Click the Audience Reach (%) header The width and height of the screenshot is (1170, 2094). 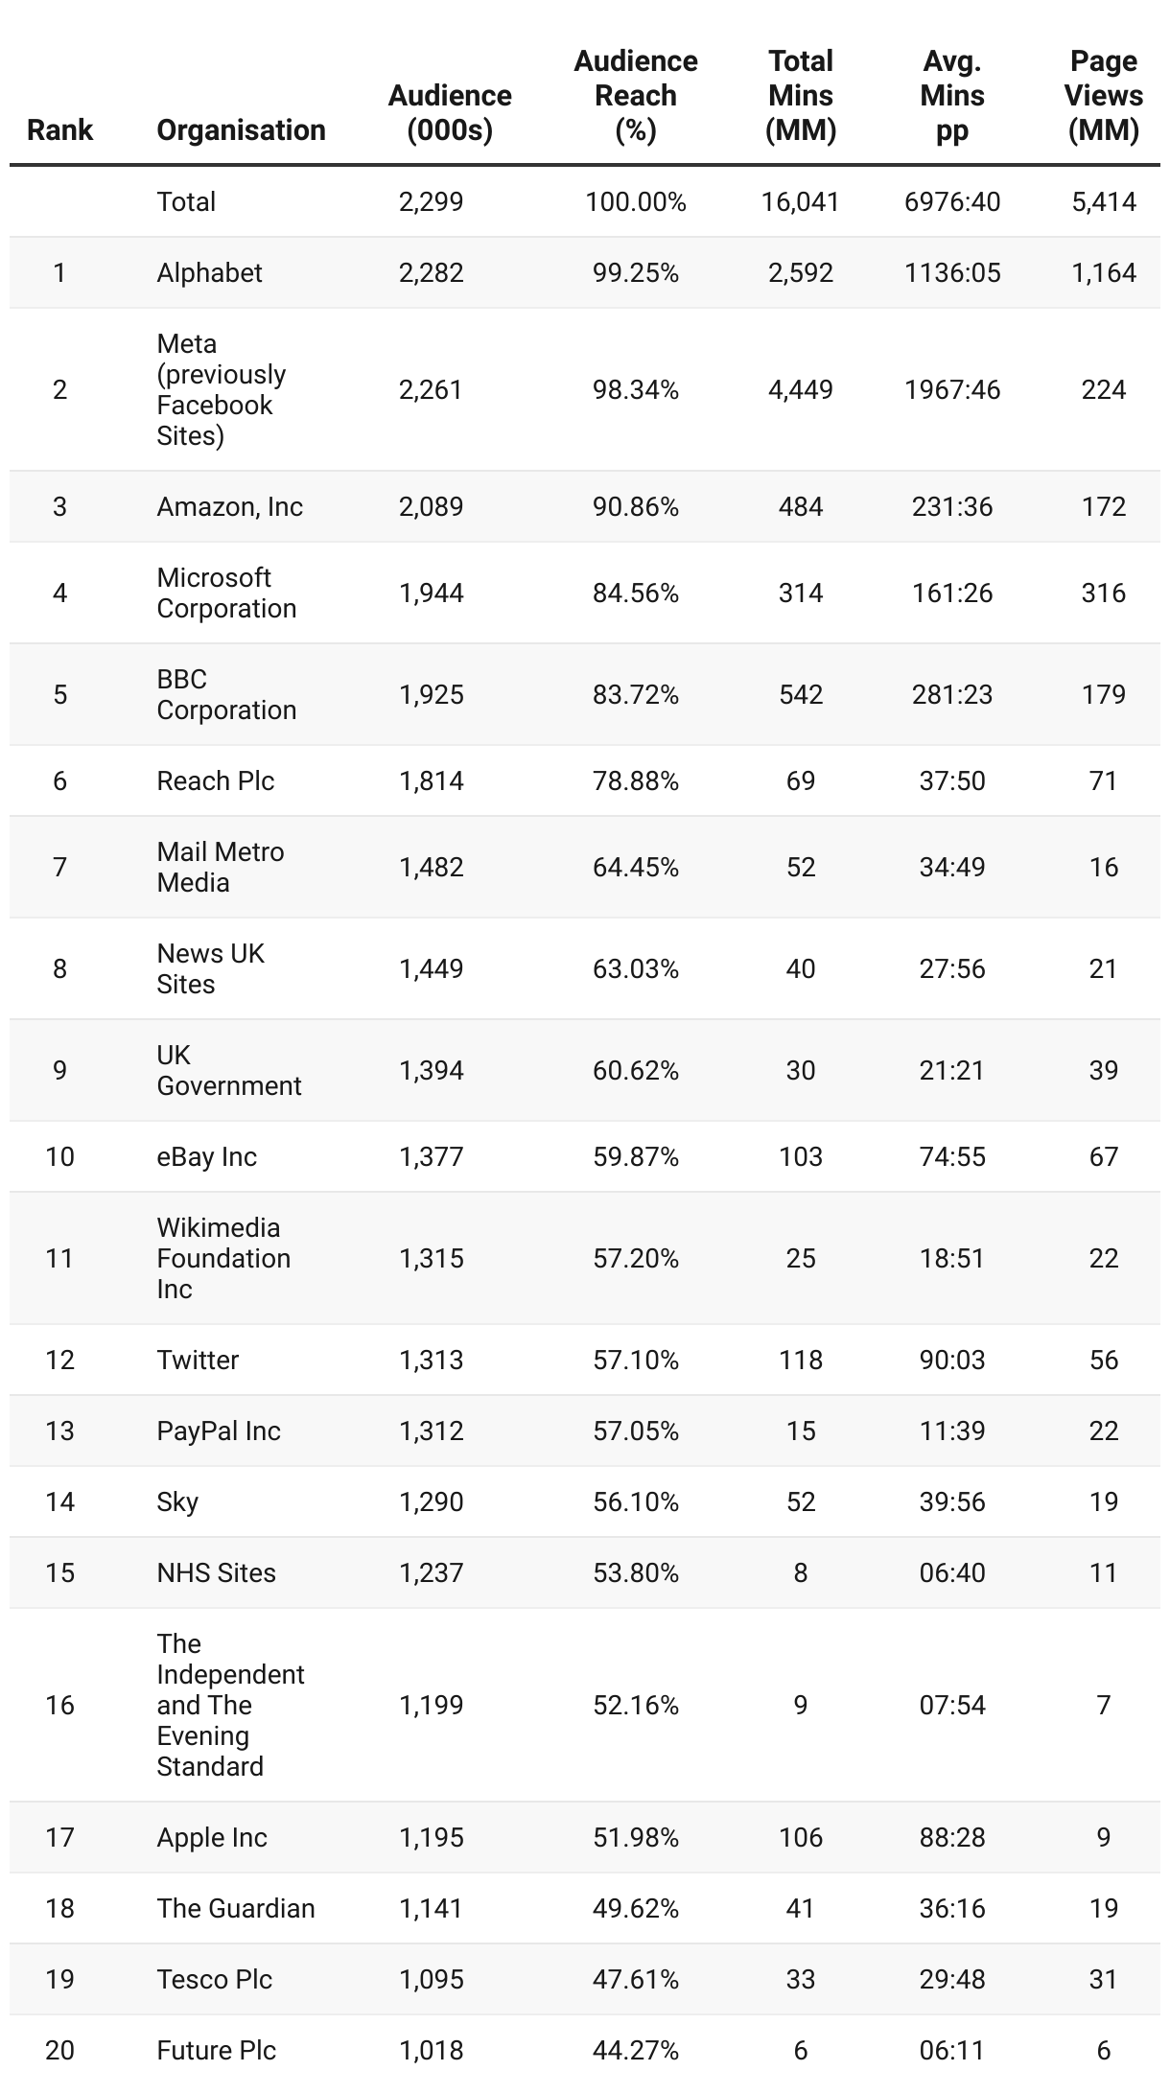click(x=635, y=95)
